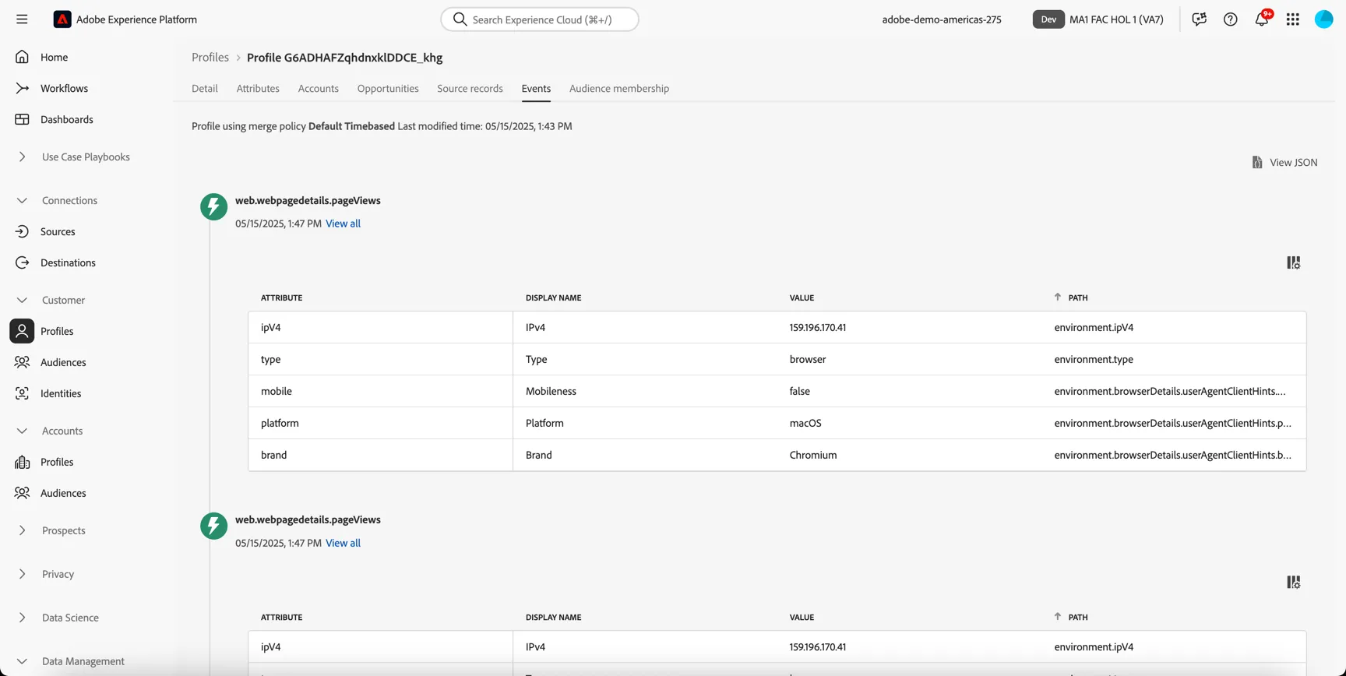The image size is (1346, 676).
Task: Click View all for the first pageViews event
Action: 343,224
